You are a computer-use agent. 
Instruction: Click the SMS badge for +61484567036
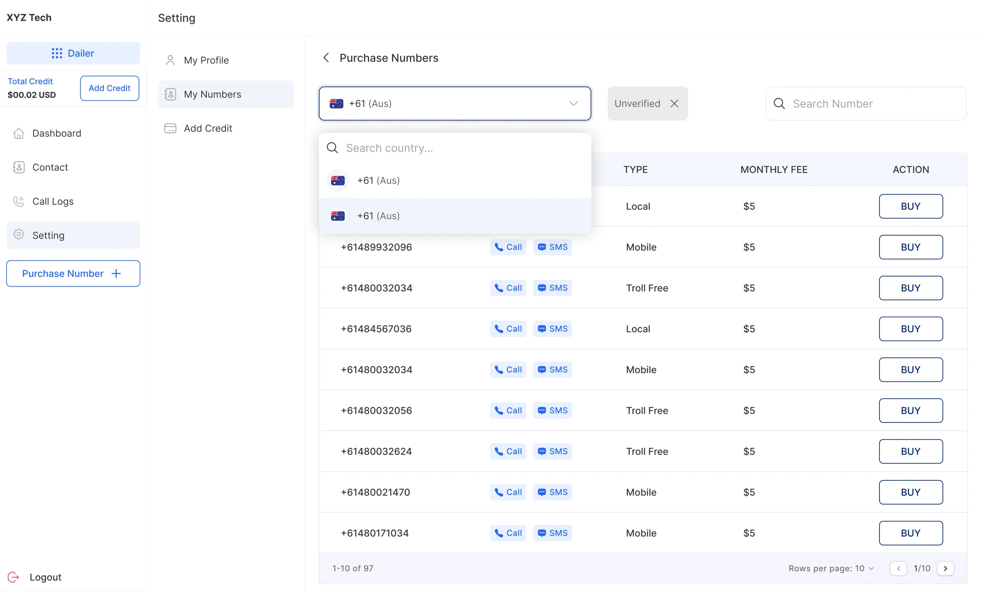(552, 329)
